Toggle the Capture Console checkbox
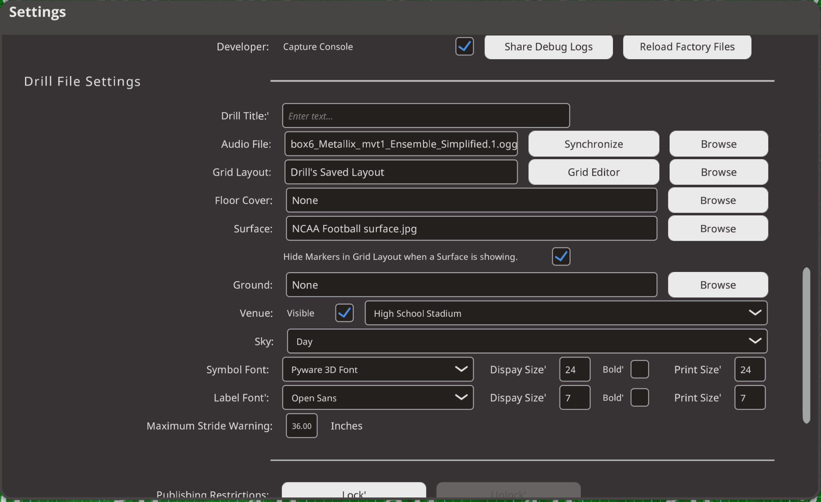Image resolution: width=821 pixels, height=502 pixels. click(464, 46)
